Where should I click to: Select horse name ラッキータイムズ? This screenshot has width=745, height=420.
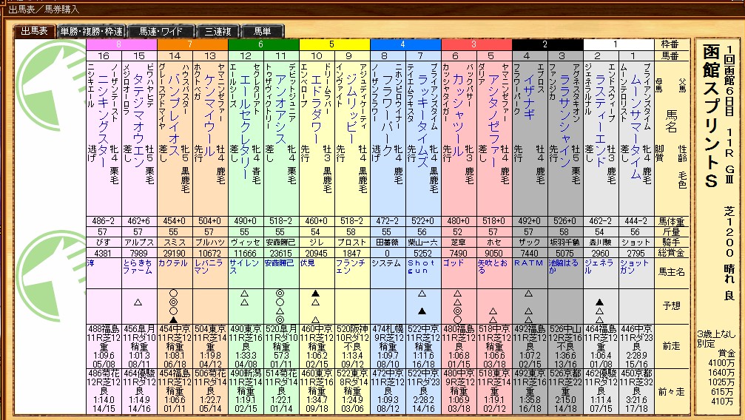[x=423, y=121]
